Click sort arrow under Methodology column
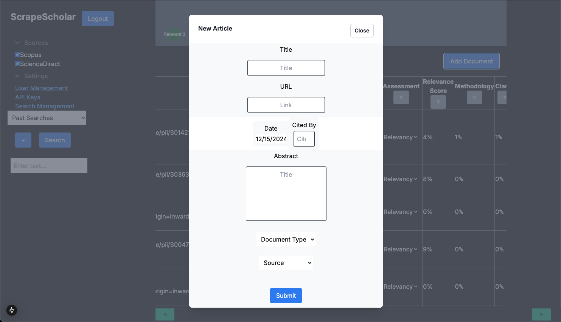561x322 pixels. (x=474, y=97)
